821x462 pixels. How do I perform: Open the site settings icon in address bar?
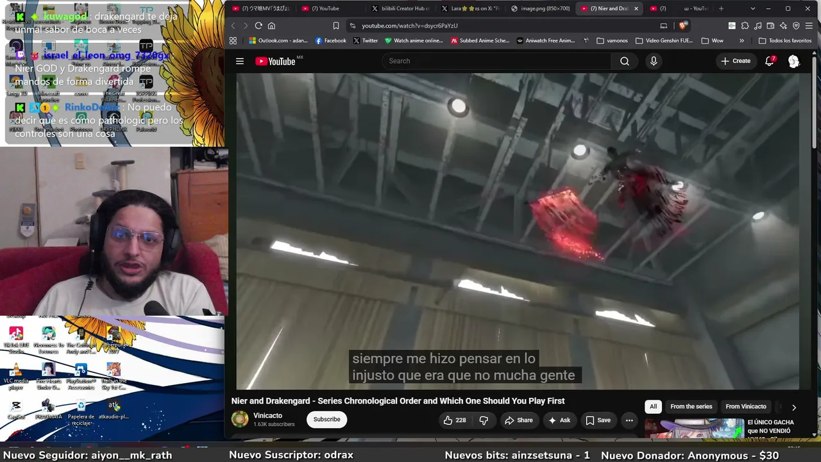(352, 26)
